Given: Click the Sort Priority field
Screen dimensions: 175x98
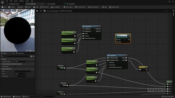Looking at the screenshot, I should (20, 76).
